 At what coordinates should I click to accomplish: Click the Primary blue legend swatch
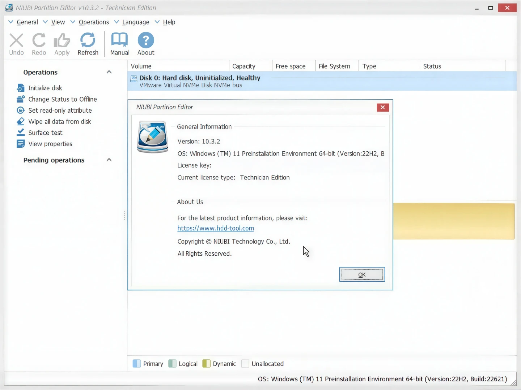click(136, 364)
